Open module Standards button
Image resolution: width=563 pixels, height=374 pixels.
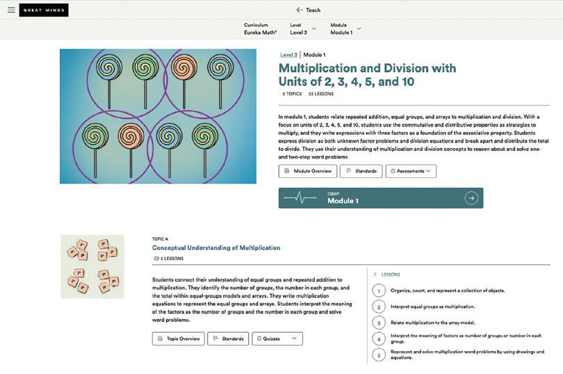click(x=361, y=171)
